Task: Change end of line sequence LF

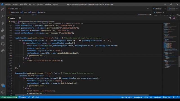Action: click(151, 97)
